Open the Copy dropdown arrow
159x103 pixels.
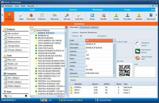(x=26, y=96)
